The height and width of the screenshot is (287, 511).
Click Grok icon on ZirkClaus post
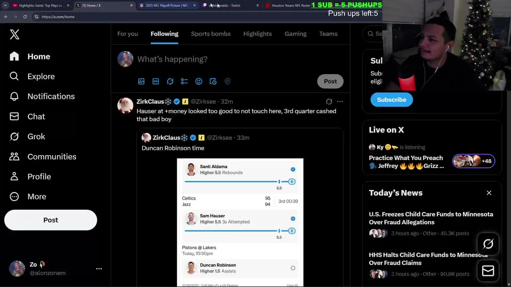pos(329,102)
